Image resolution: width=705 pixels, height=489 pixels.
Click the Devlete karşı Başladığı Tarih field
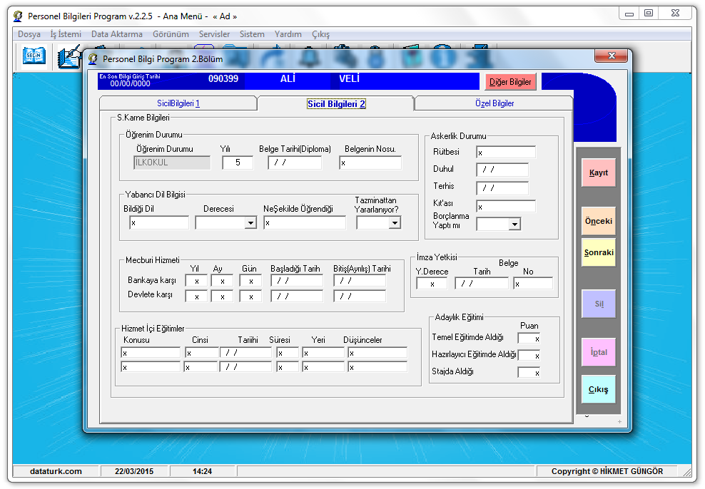(297, 297)
